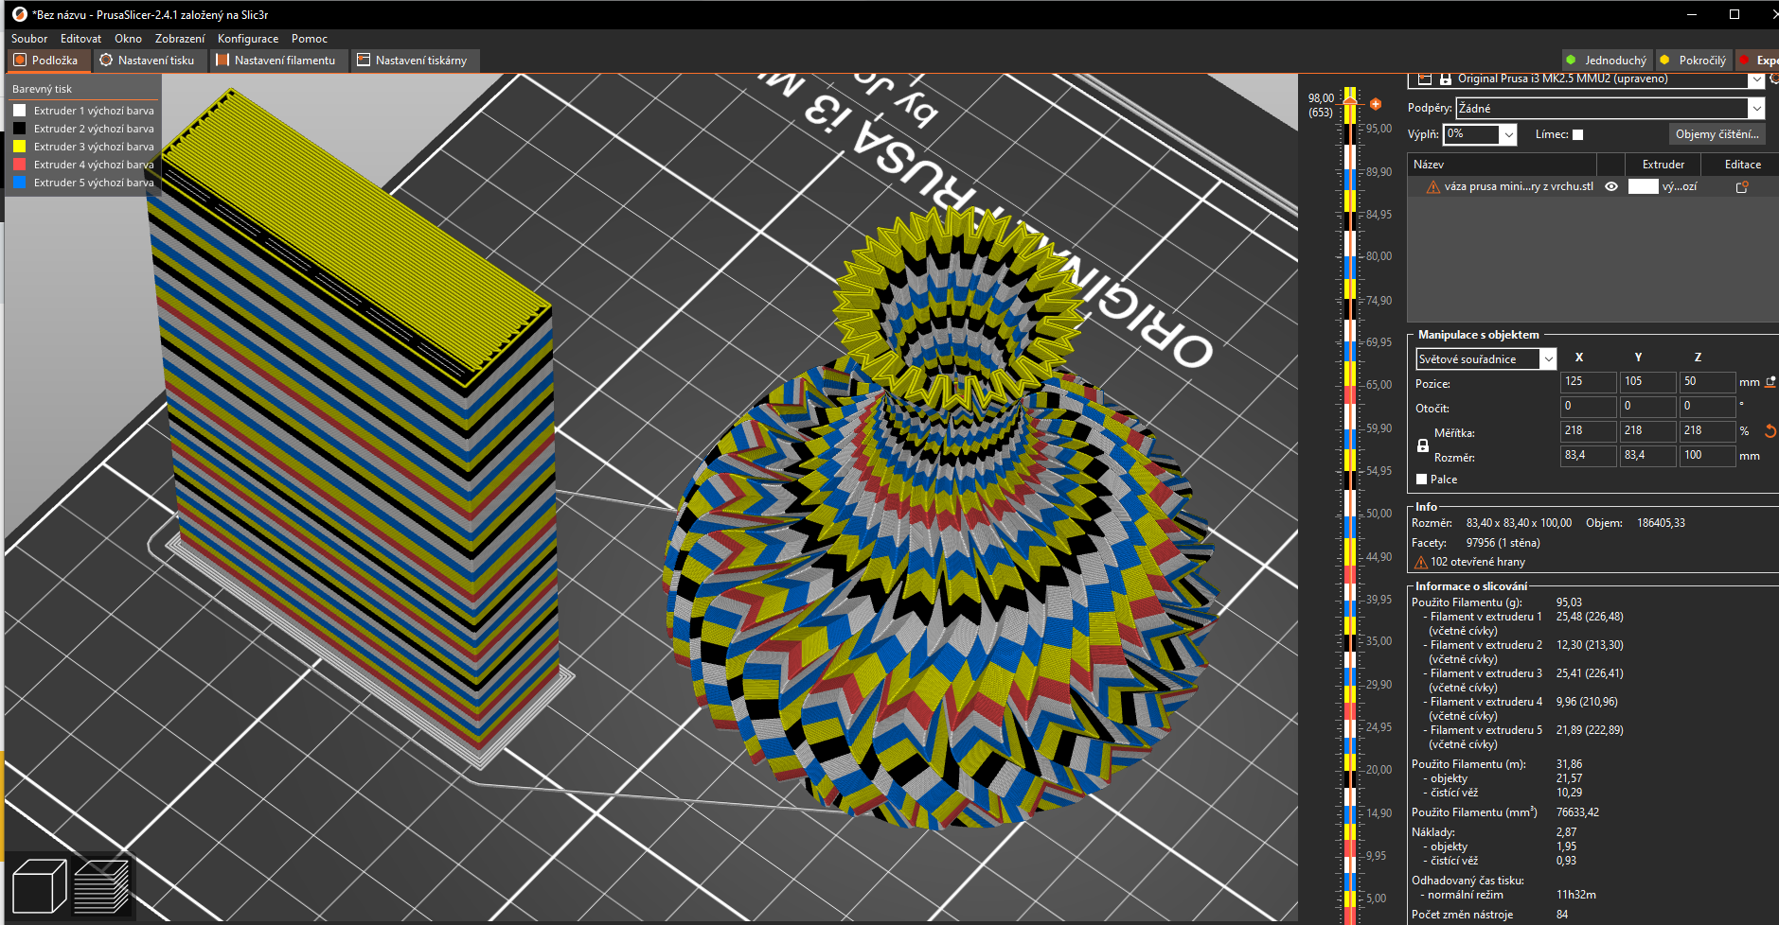The width and height of the screenshot is (1779, 925).
Task: Click the orange reset scale arrow
Action: coord(1770,431)
